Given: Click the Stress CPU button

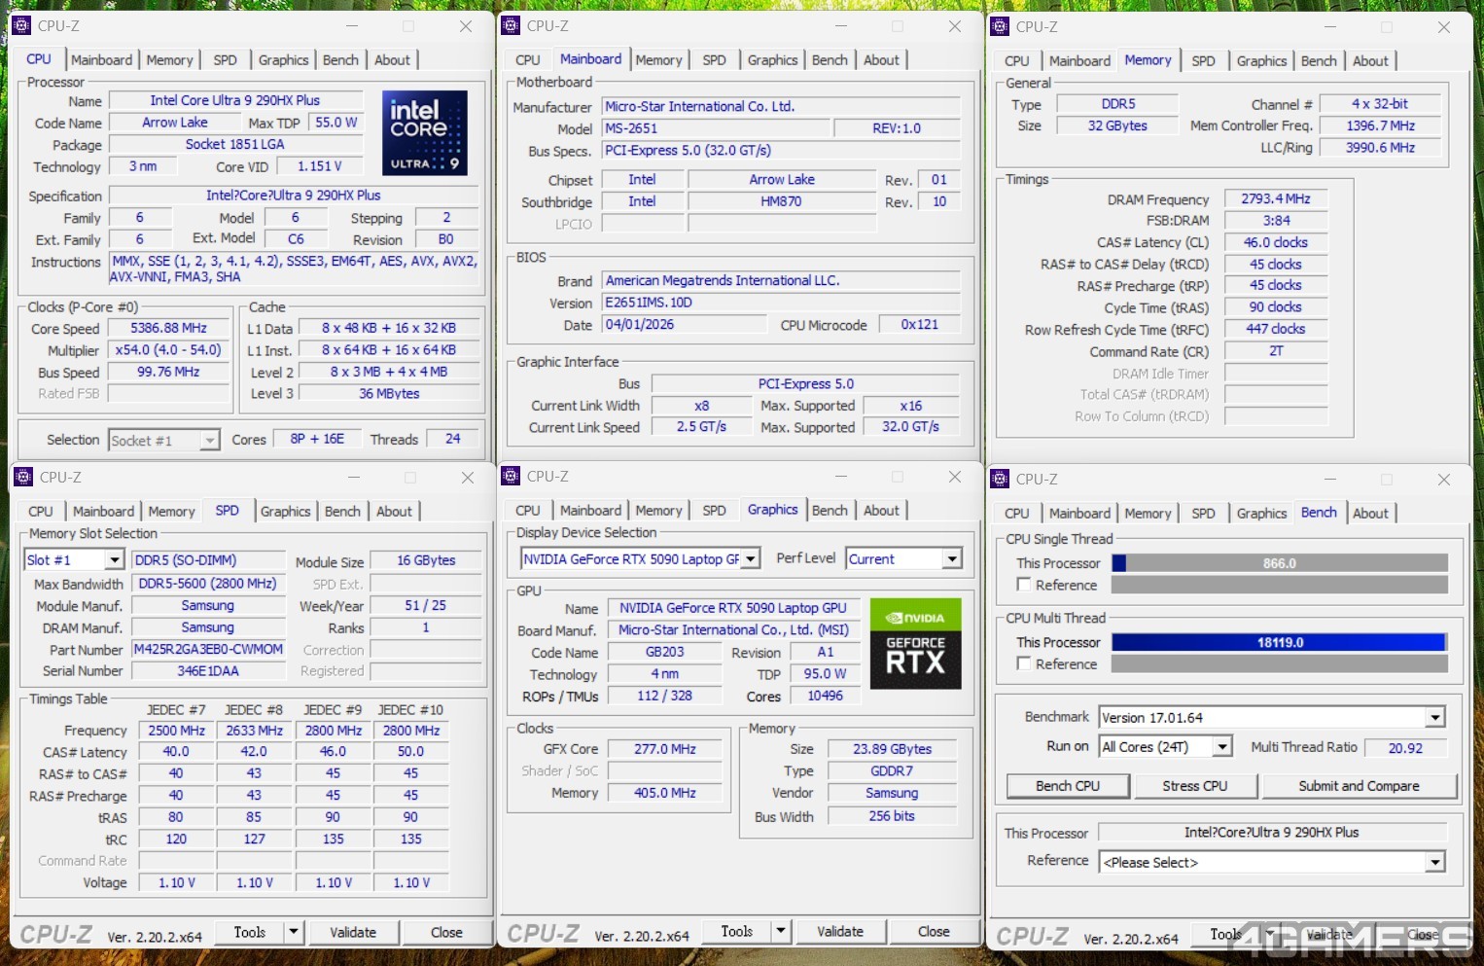Looking at the screenshot, I should tap(1194, 786).
